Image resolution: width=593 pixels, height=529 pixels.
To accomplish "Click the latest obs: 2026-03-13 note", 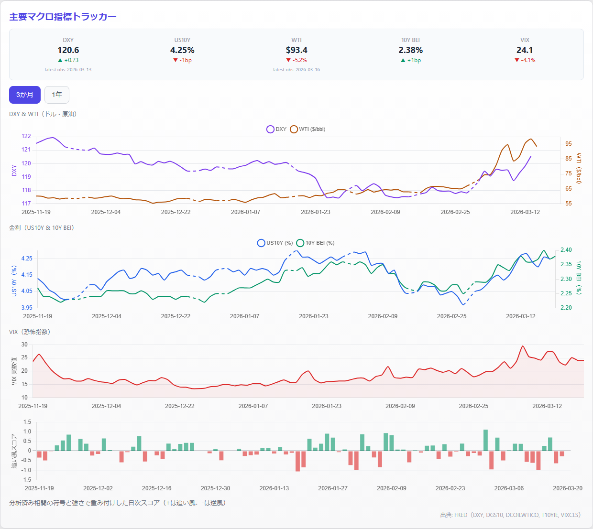I will (x=68, y=70).
